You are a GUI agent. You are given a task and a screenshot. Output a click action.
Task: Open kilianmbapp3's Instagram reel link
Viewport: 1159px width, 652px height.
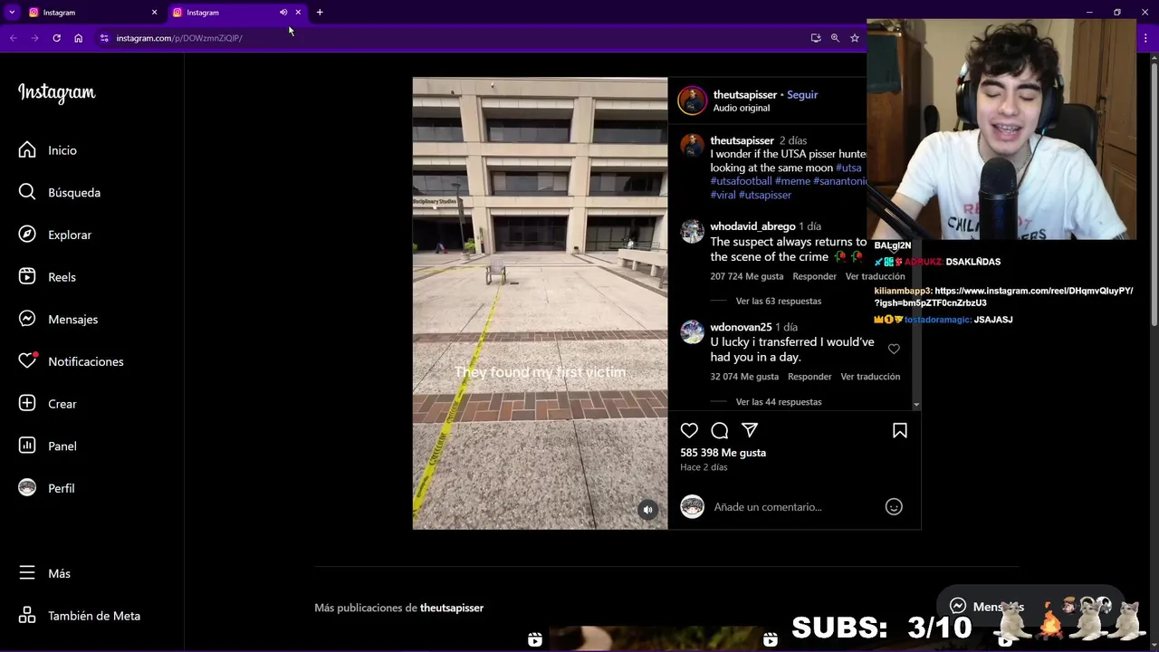click(x=1004, y=297)
